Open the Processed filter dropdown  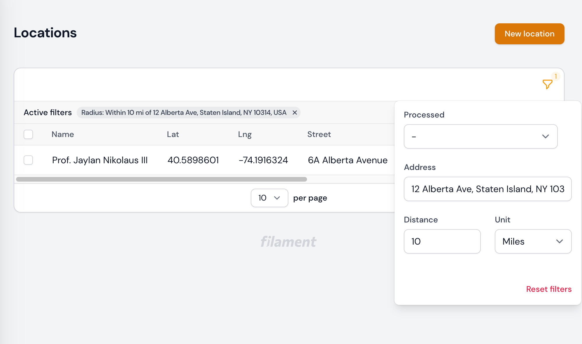click(x=481, y=136)
